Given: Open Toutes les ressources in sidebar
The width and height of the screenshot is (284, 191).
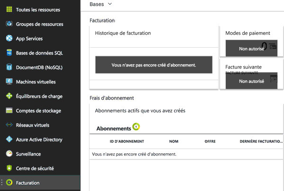Looking at the screenshot, I should pos(38,9).
